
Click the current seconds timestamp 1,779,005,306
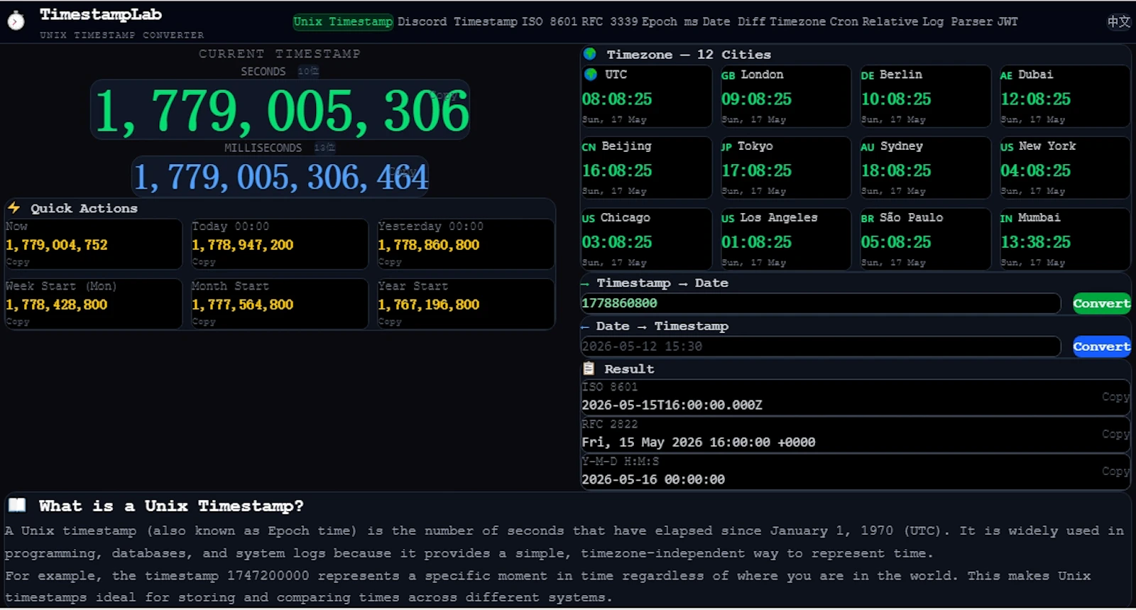click(x=281, y=111)
